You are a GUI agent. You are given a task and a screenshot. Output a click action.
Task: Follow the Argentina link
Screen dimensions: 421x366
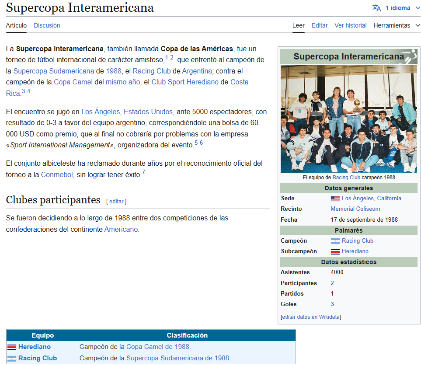pos(197,71)
